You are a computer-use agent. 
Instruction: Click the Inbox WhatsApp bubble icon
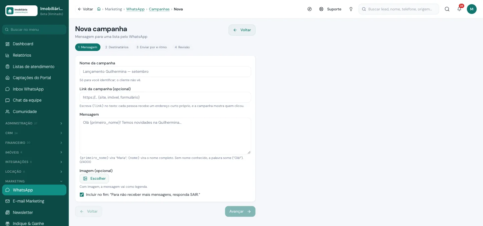click(x=8, y=89)
